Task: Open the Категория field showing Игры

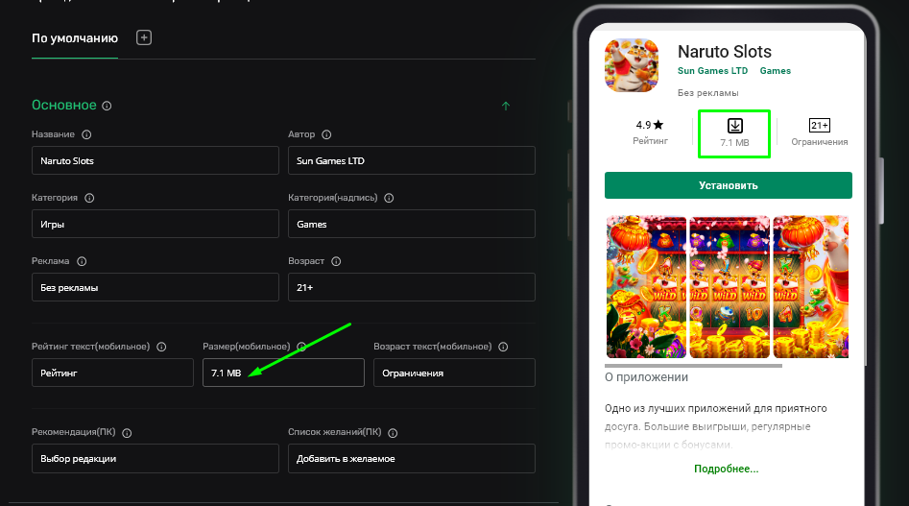Action: [x=155, y=224]
